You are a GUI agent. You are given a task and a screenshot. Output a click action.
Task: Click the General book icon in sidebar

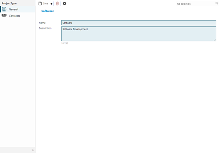[4, 9]
